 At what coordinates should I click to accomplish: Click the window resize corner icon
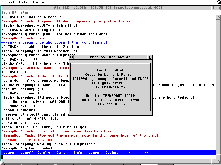pos(218,161)
